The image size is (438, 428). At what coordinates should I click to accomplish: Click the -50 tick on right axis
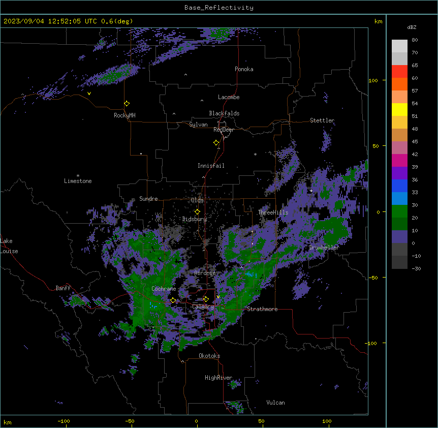click(373, 278)
